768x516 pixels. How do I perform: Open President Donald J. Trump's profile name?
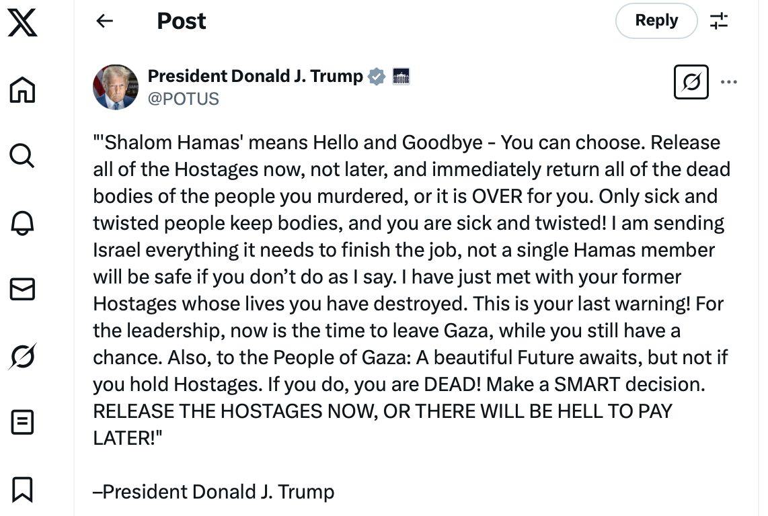[x=255, y=77]
